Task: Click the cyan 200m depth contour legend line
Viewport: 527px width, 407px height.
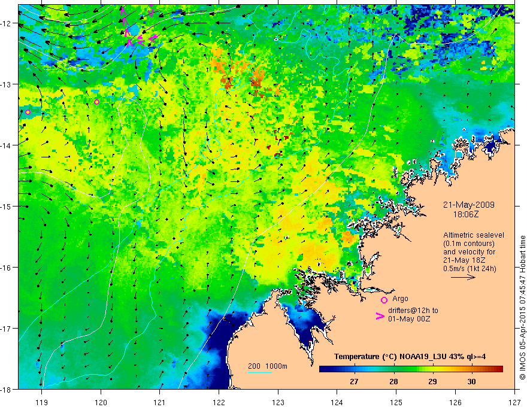Action: click(259, 372)
